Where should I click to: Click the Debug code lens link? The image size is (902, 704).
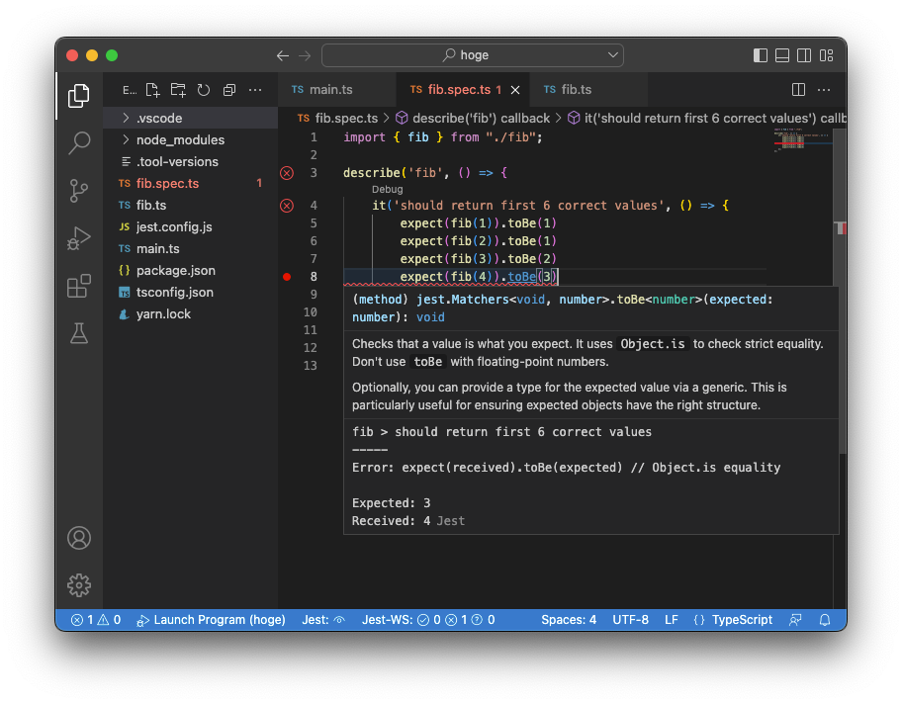[x=387, y=189]
